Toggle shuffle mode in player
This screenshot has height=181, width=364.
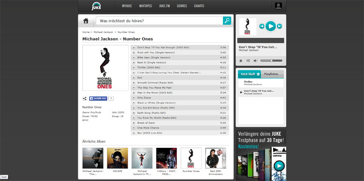point(248,61)
